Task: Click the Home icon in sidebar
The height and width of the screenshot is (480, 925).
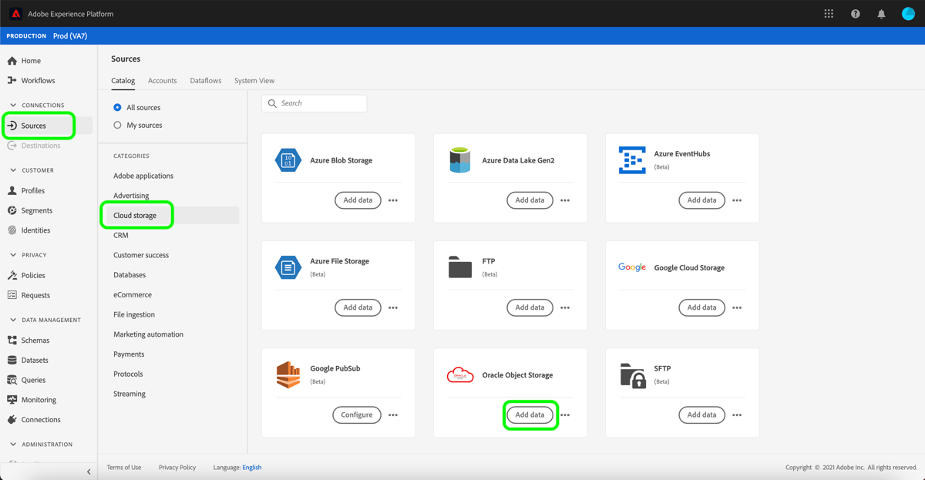Action: tap(12, 61)
